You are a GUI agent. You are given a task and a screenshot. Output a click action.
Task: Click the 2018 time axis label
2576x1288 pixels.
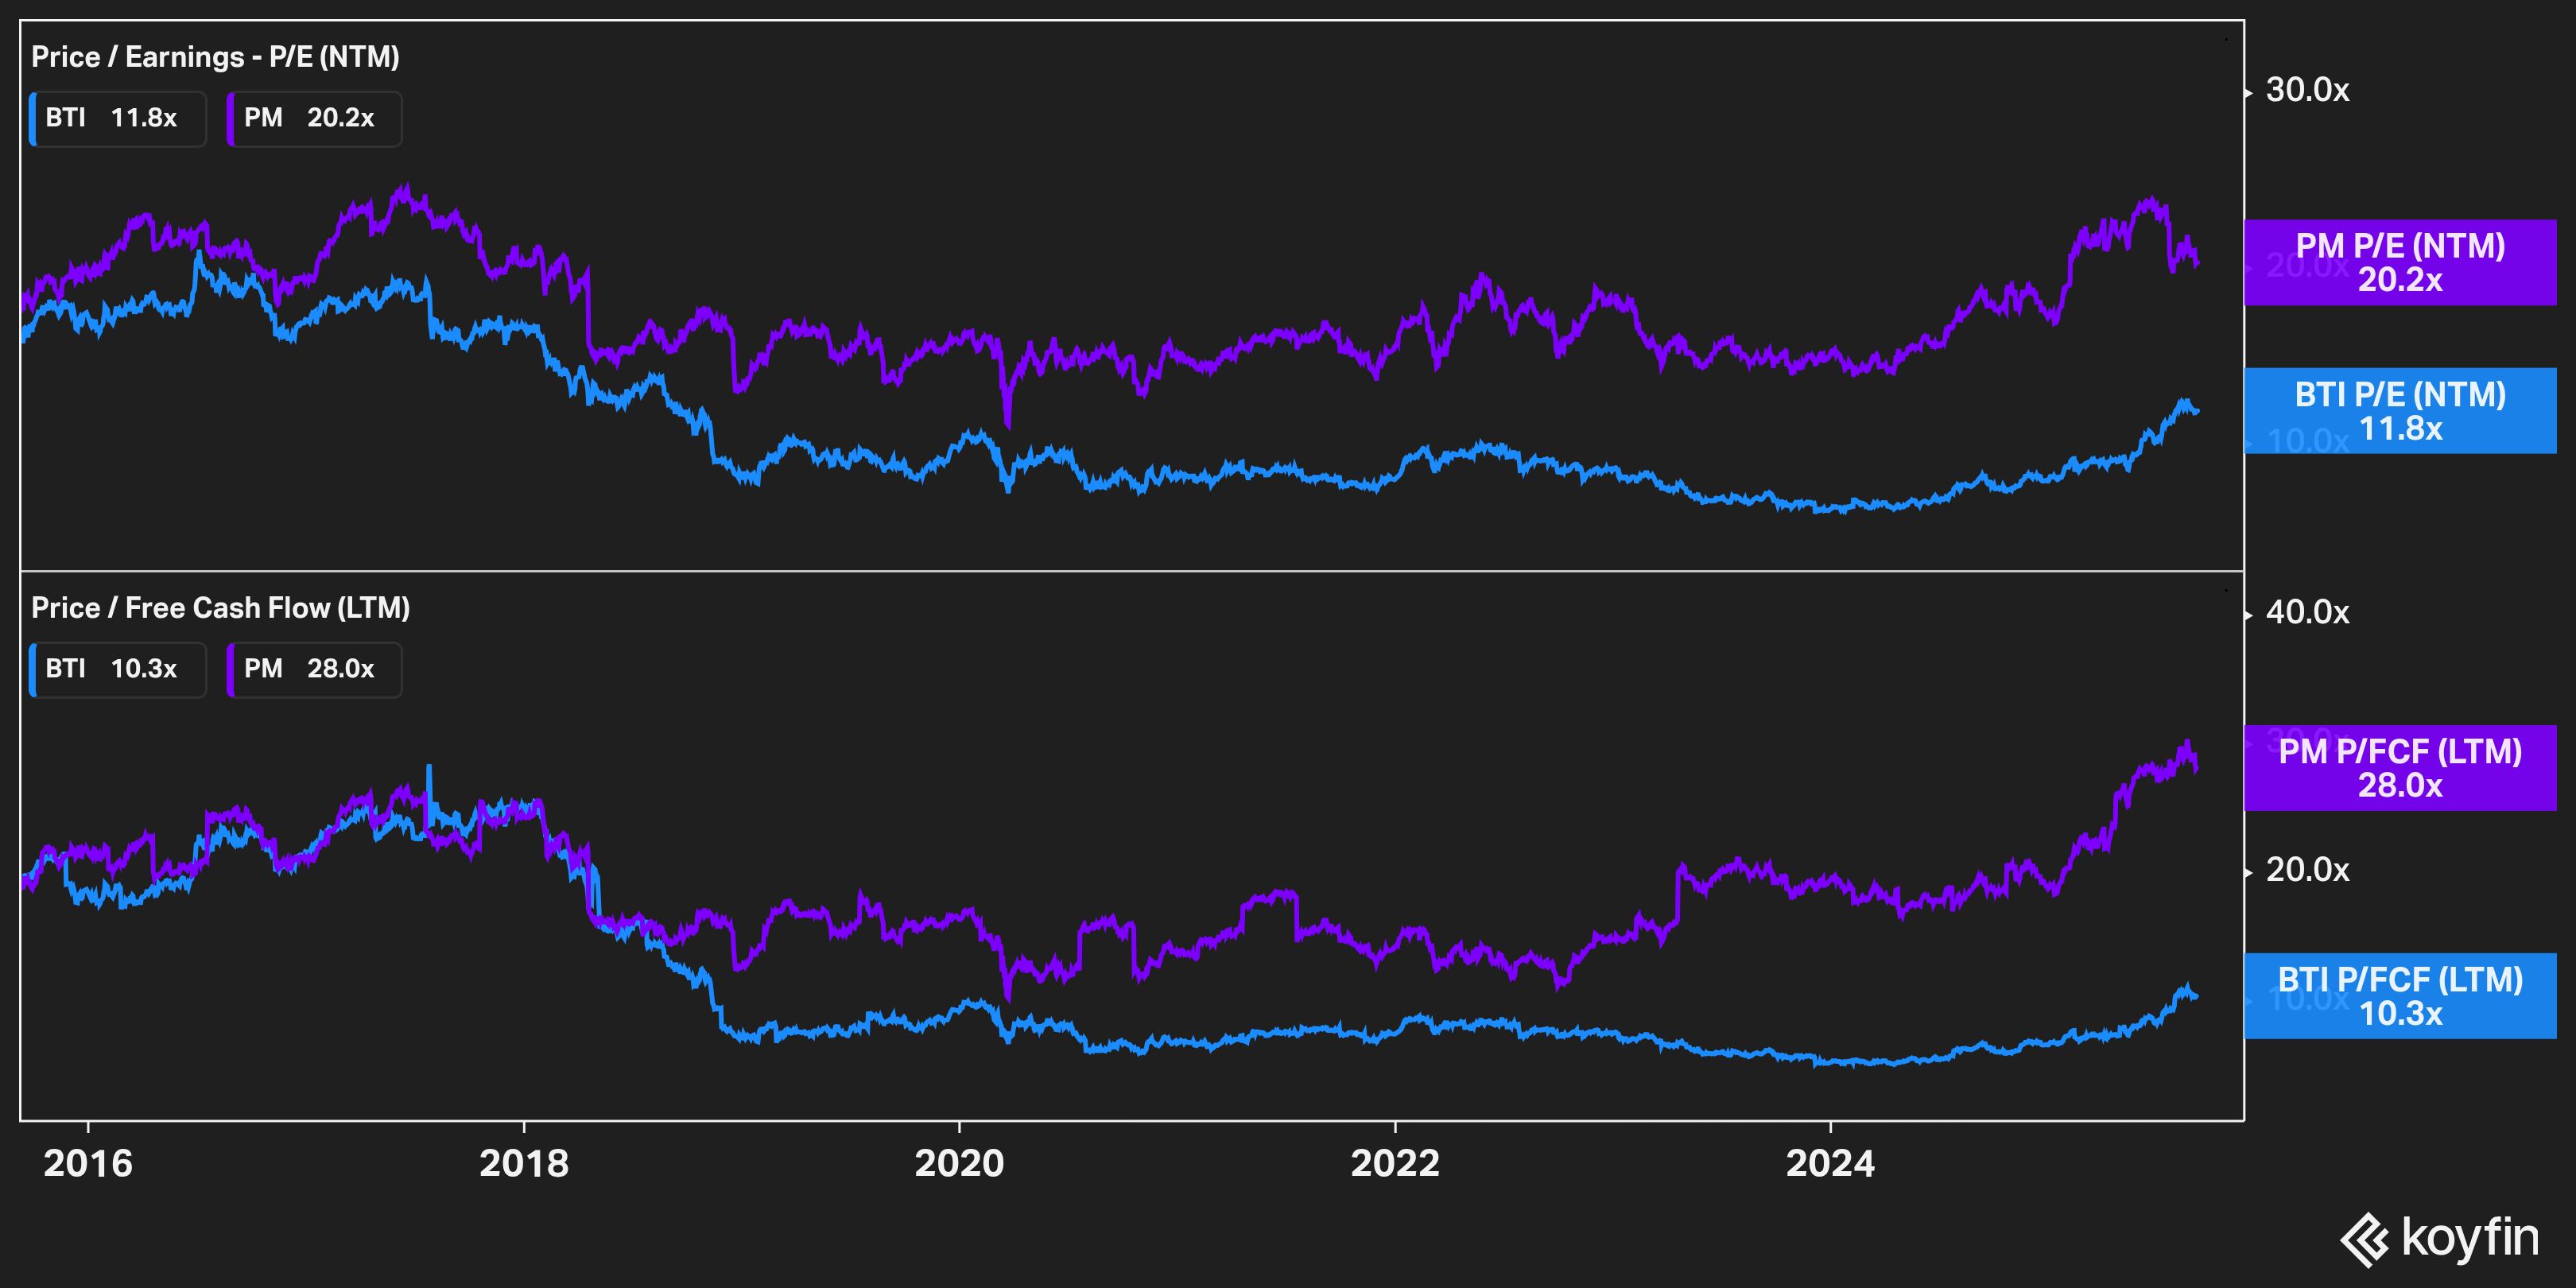tap(524, 1163)
